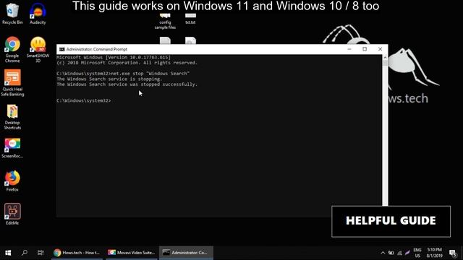The width and height of the screenshot is (463, 260).
Task: Open Firefox from the desktop
Action: (x=12, y=181)
